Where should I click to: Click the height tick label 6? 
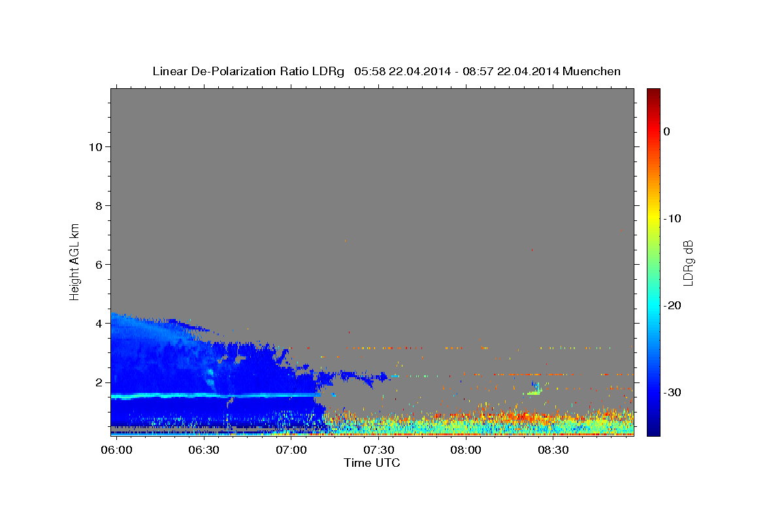click(99, 265)
